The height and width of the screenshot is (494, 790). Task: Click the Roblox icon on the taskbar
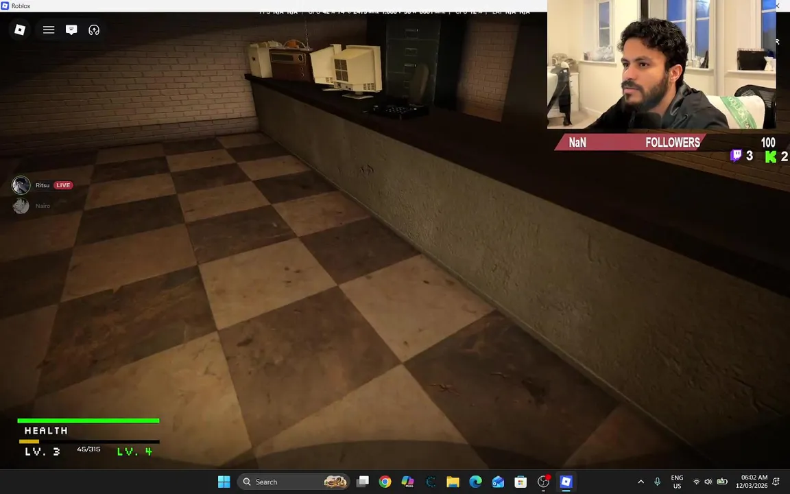coord(566,482)
